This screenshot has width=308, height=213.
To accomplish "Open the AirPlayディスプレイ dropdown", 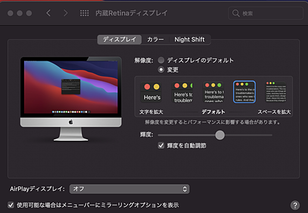I will pyautogui.click(x=129, y=189).
